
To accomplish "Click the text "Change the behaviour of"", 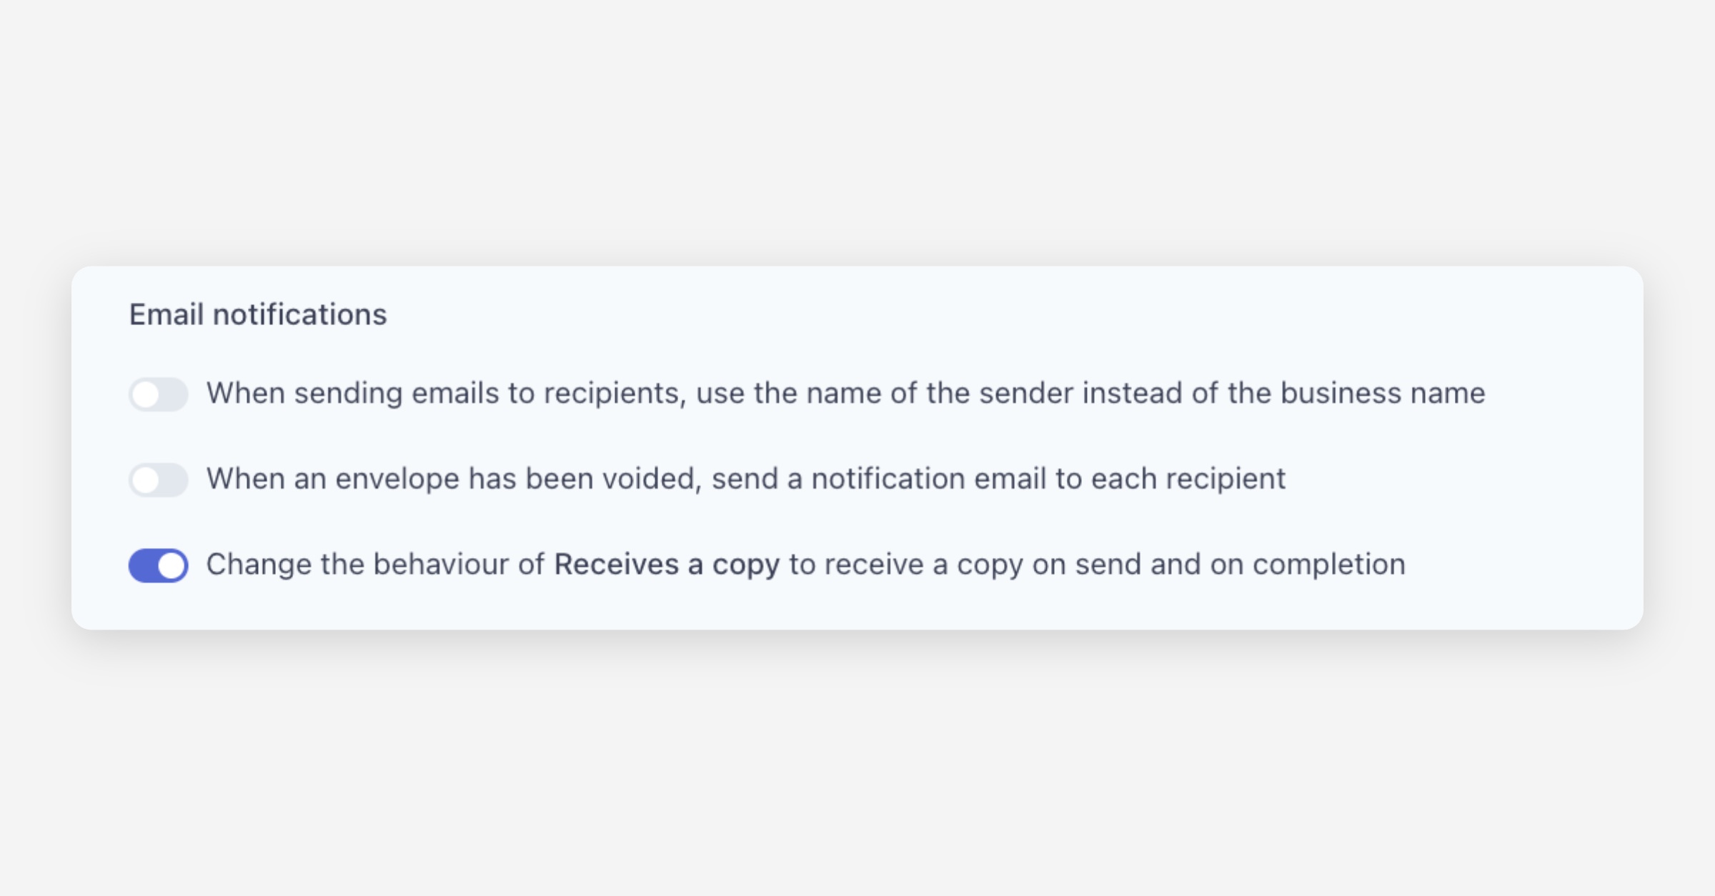I will click(x=375, y=564).
